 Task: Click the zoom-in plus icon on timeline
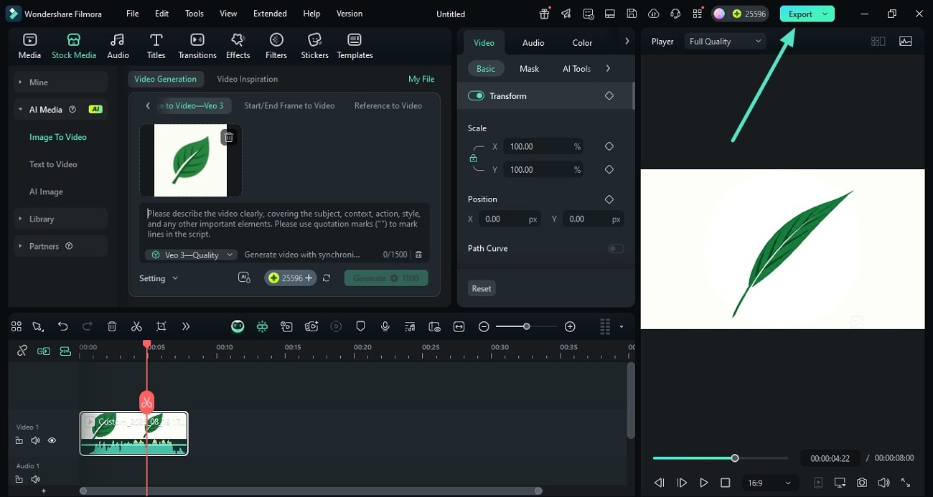[570, 326]
